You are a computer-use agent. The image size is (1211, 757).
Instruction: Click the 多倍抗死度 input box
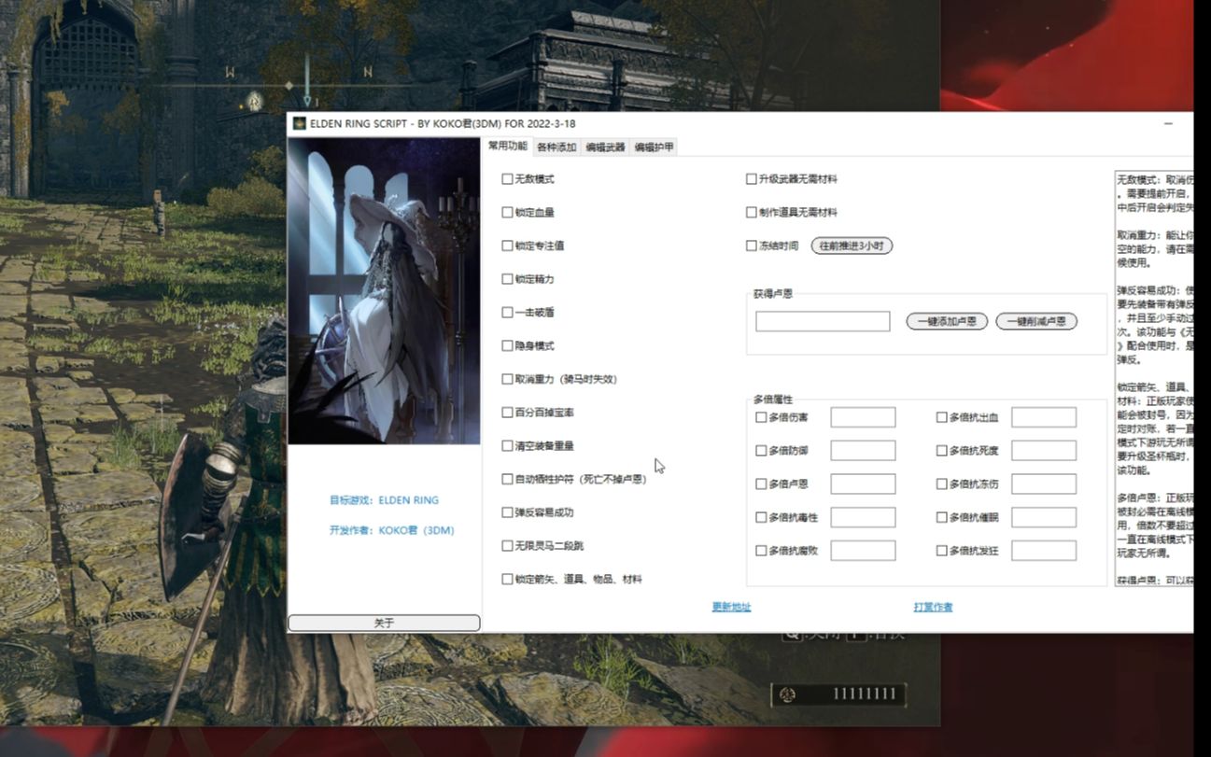(x=1044, y=451)
